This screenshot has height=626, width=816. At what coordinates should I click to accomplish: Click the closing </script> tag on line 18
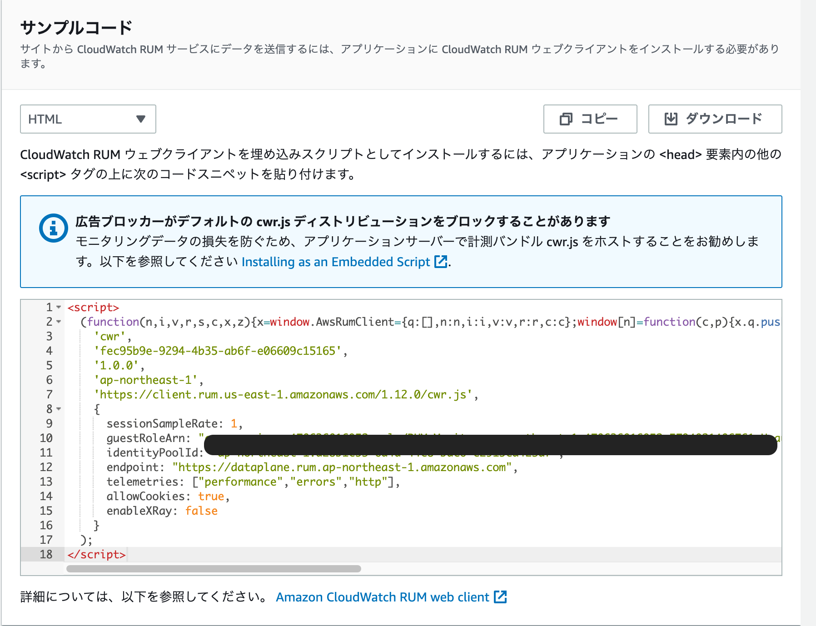coord(96,555)
